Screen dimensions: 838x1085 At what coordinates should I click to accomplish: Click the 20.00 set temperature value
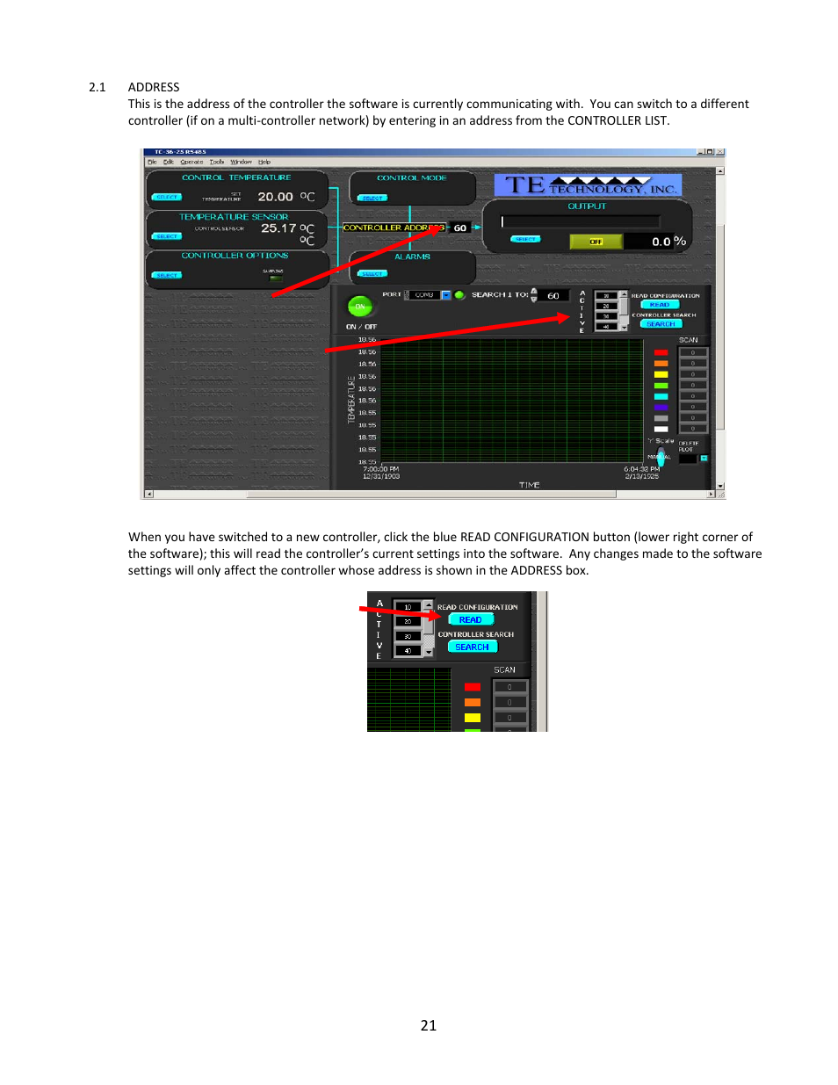275,197
